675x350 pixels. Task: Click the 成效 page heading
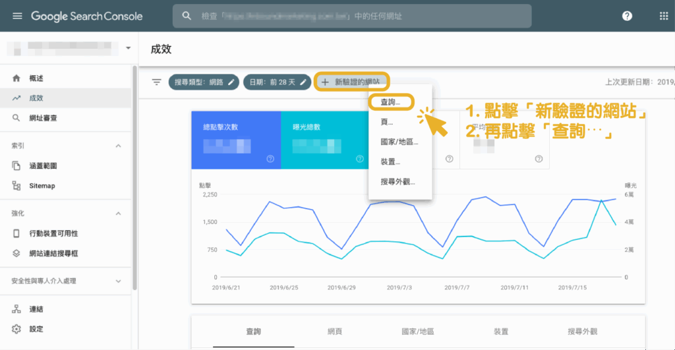[x=161, y=49]
